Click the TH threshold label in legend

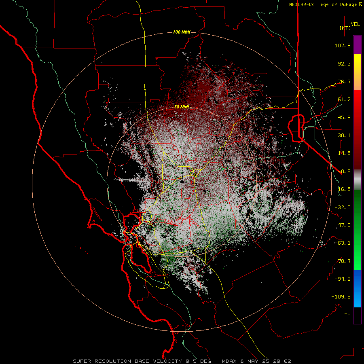[347, 315]
